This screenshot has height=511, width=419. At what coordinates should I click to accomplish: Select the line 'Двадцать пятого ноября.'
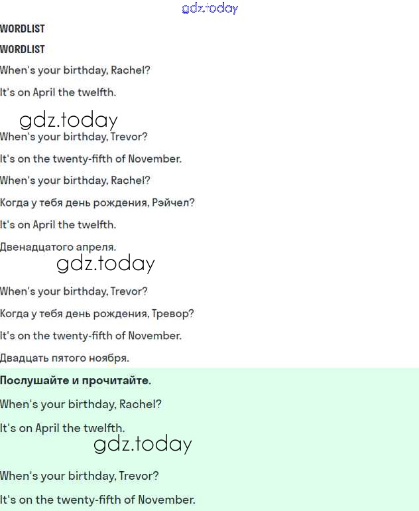click(64, 358)
